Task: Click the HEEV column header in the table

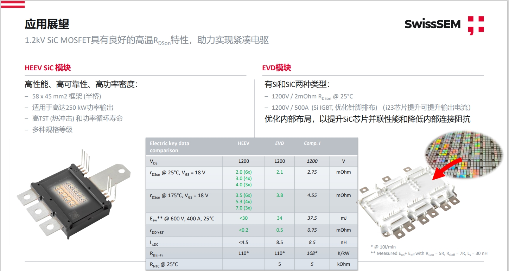Action: (x=243, y=143)
